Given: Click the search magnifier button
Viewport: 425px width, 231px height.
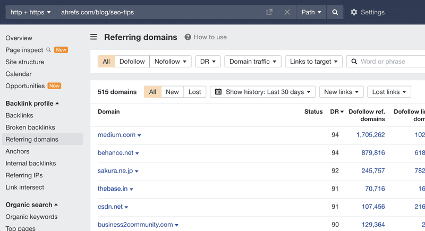Looking at the screenshot, I should click(x=335, y=12).
